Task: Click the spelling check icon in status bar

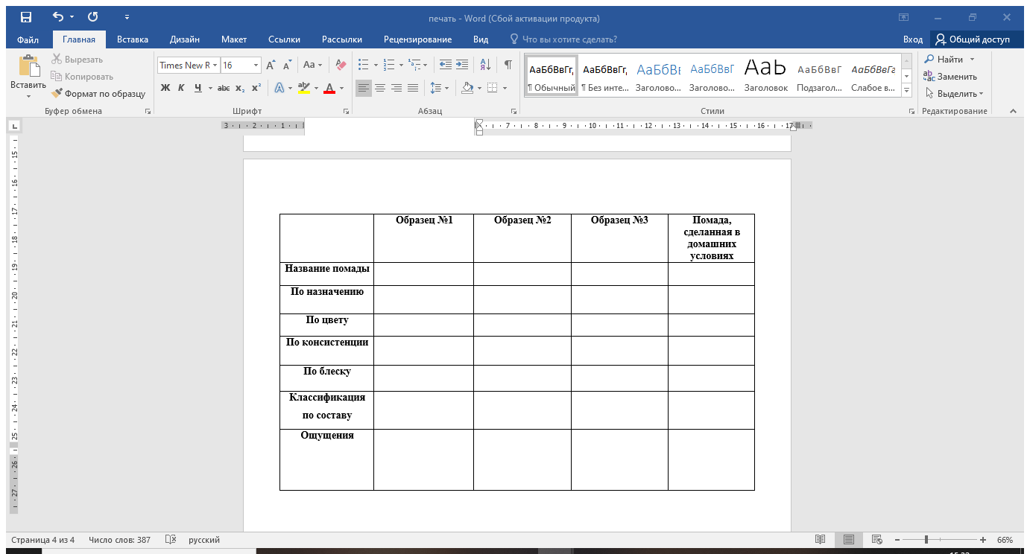Action: tap(170, 540)
